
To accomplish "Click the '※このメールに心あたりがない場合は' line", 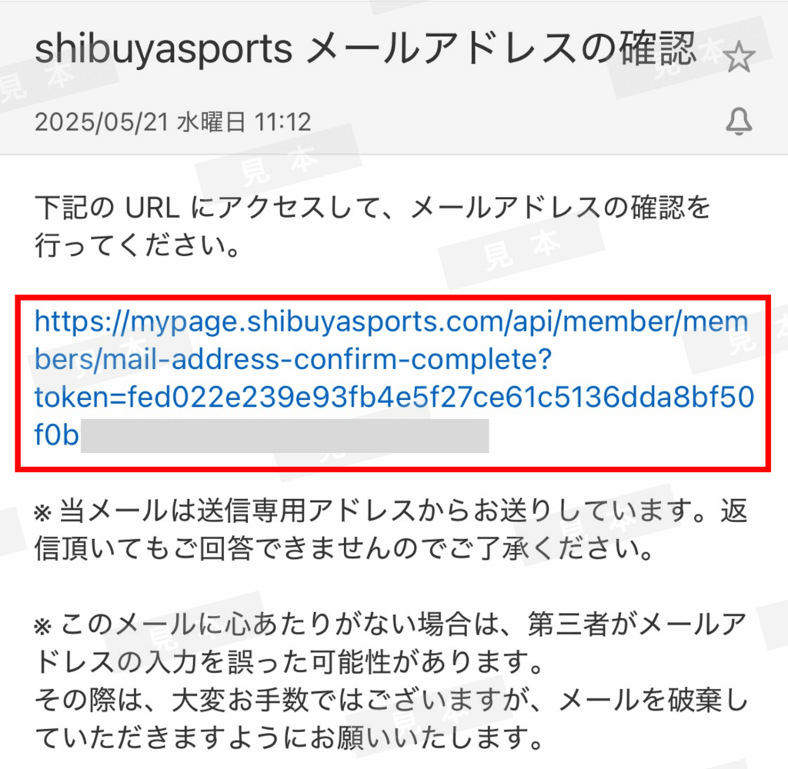I will (390, 625).
